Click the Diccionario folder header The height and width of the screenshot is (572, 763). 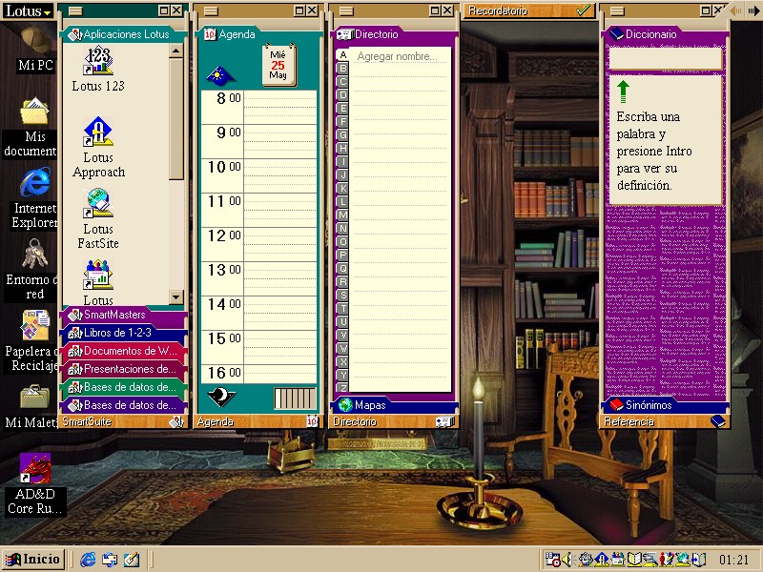tap(665, 34)
